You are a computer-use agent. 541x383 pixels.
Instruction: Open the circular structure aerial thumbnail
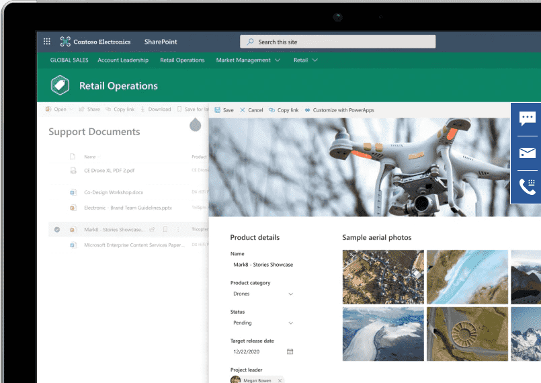coord(467,334)
